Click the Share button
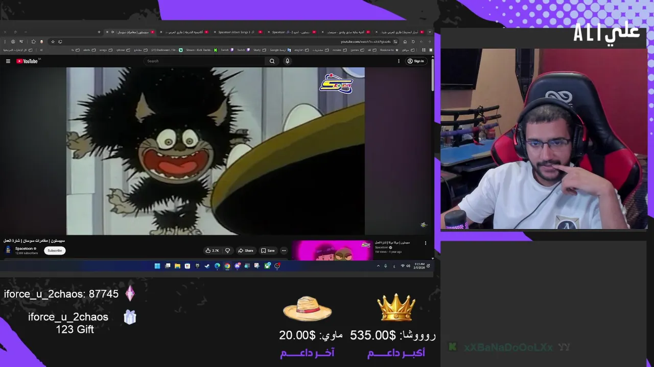Viewport: 654px width, 367px height. click(x=246, y=250)
